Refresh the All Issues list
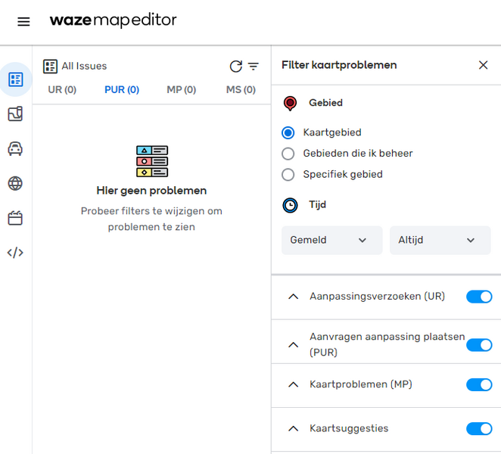The width and height of the screenshot is (501, 454). click(x=235, y=67)
